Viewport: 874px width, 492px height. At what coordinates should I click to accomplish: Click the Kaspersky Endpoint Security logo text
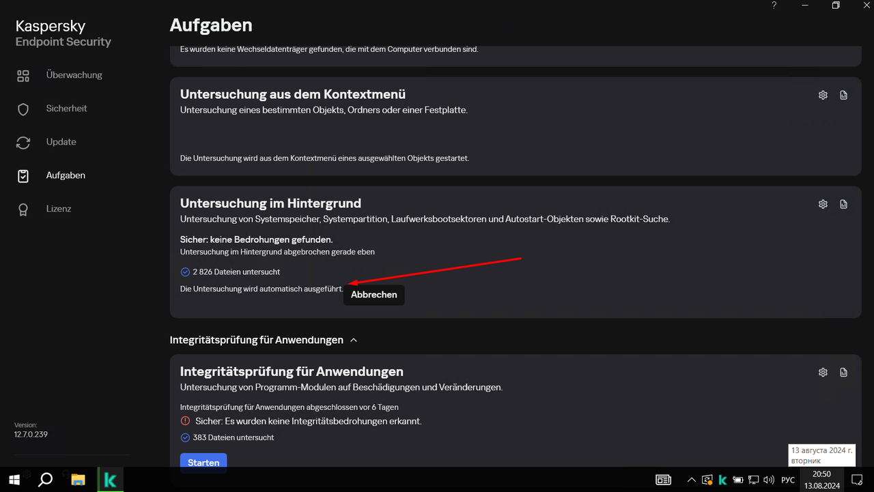coord(63,33)
